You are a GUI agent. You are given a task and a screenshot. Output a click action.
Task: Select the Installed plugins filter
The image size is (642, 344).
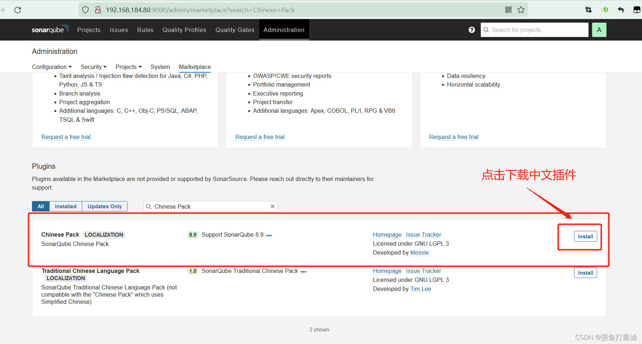click(x=66, y=206)
